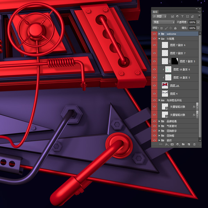The width and height of the screenshot is (208, 208).
Task: Click the fill value field
Action: coord(192,28)
